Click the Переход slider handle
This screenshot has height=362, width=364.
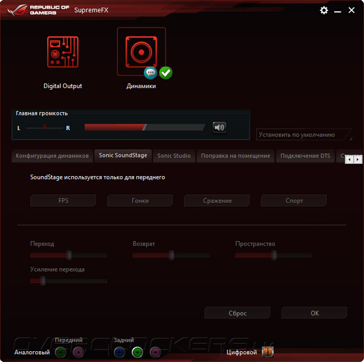pos(69,255)
